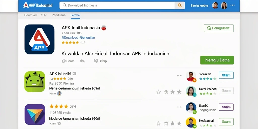Click the fourth grey star in purple app rating
This screenshot has width=258, height=129.
(179, 123)
